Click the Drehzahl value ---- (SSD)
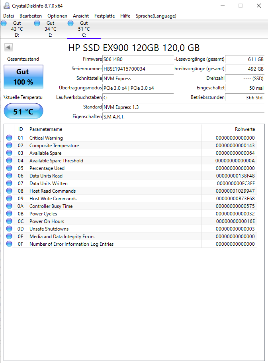 pos(245,79)
